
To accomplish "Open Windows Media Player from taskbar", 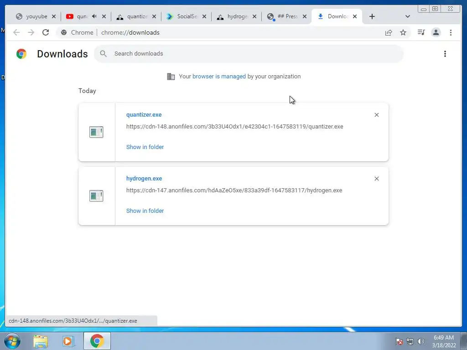I will 68,341.
